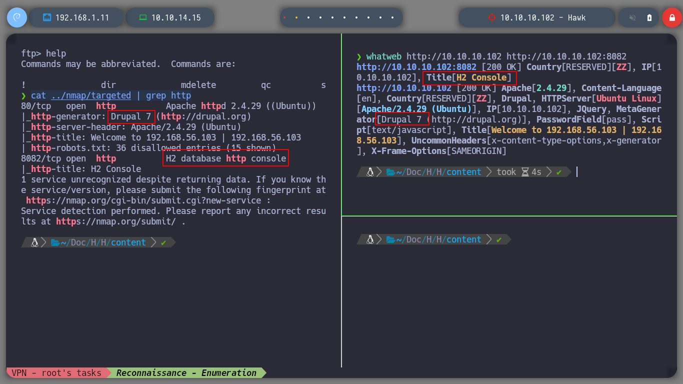Click the 'whatweb' command word
The height and width of the screenshot is (384, 683).
click(x=384, y=56)
